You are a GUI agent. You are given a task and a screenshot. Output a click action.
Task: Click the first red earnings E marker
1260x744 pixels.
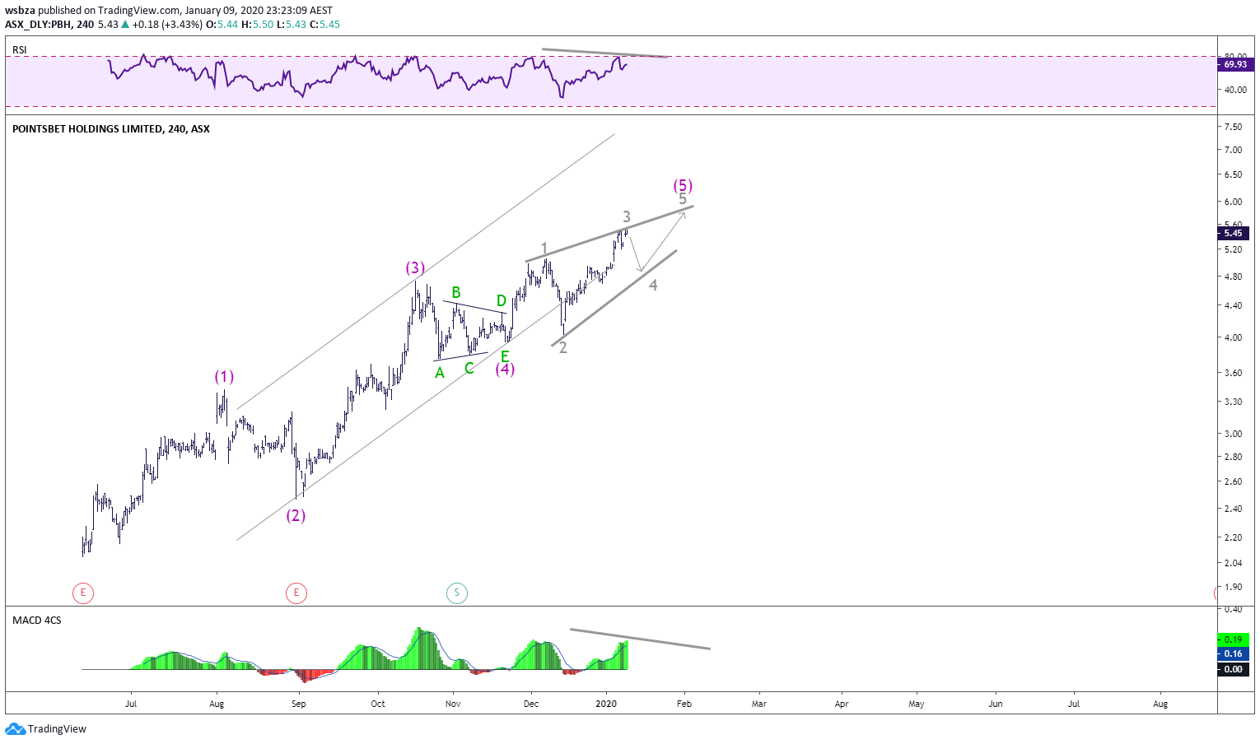tap(82, 593)
